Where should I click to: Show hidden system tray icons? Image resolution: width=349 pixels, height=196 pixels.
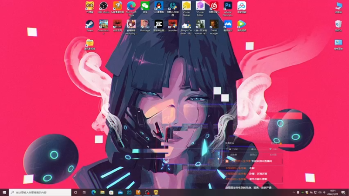(294, 193)
